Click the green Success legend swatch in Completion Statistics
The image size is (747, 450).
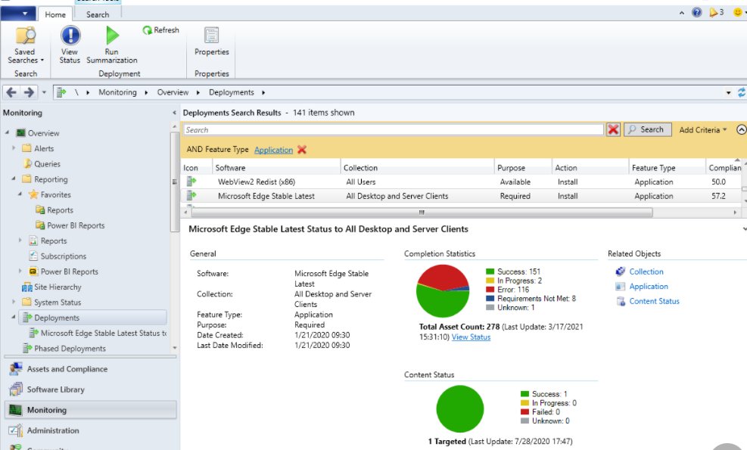(490, 272)
